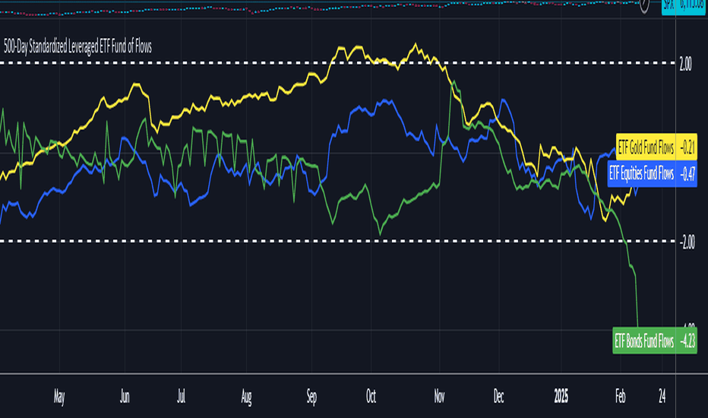Viewport: 708px width, 418px height.
Task: Click the Sep label on time axis
Action: (x=311, y=397)
